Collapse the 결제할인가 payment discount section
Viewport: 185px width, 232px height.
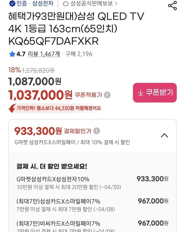click(x=164, y=135)
